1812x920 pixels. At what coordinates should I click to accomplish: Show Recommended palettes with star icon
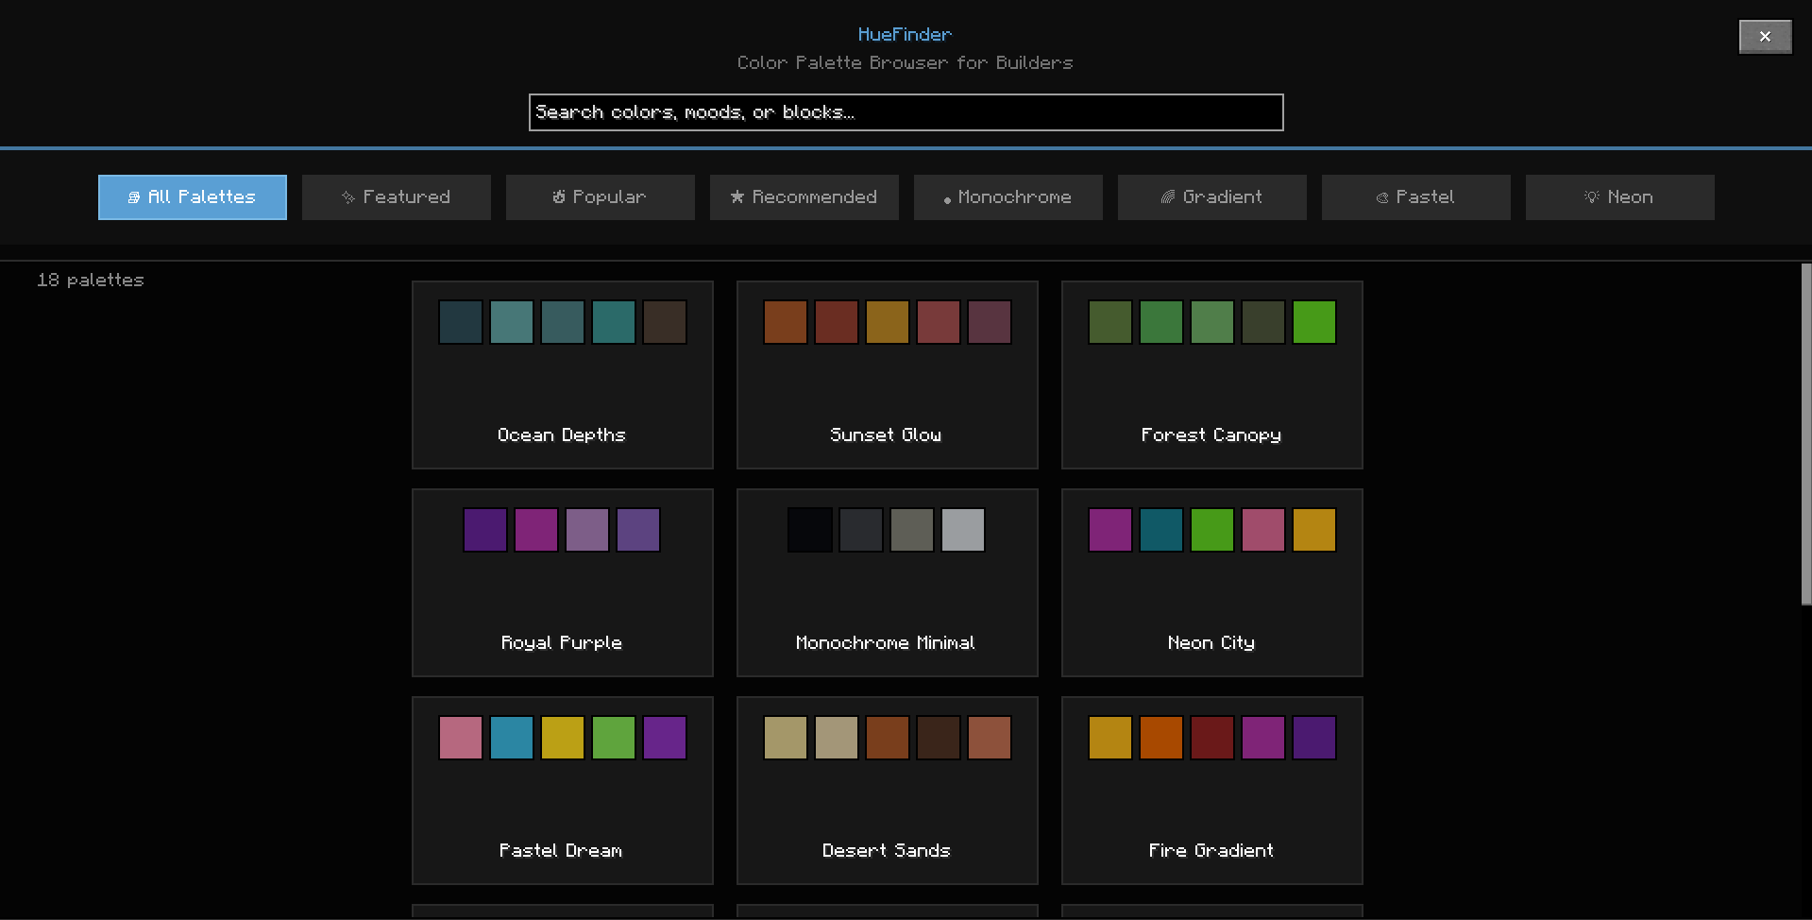pos(804,197)
